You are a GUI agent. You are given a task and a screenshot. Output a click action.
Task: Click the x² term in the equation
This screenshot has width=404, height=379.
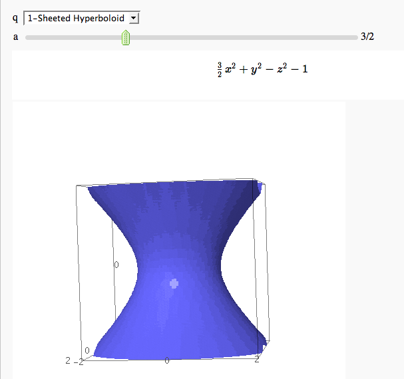pyautogui.click(x=230, y=68)
